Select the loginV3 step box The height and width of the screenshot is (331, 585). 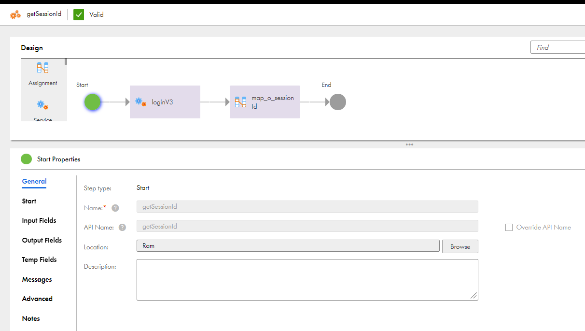coord(165,102)
